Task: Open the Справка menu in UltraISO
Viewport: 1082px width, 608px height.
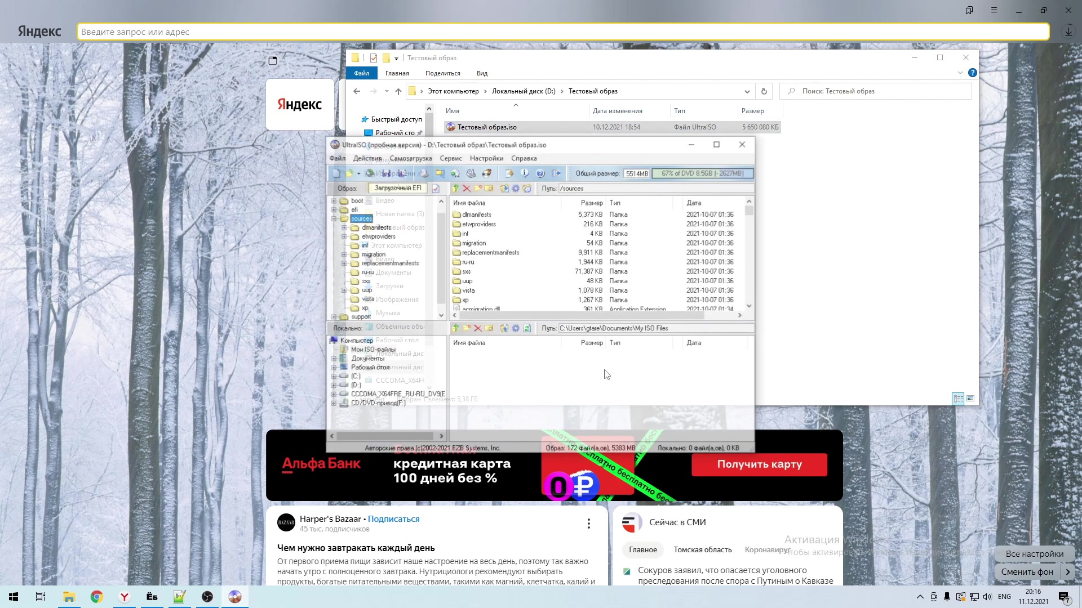Action: (524, 158)
